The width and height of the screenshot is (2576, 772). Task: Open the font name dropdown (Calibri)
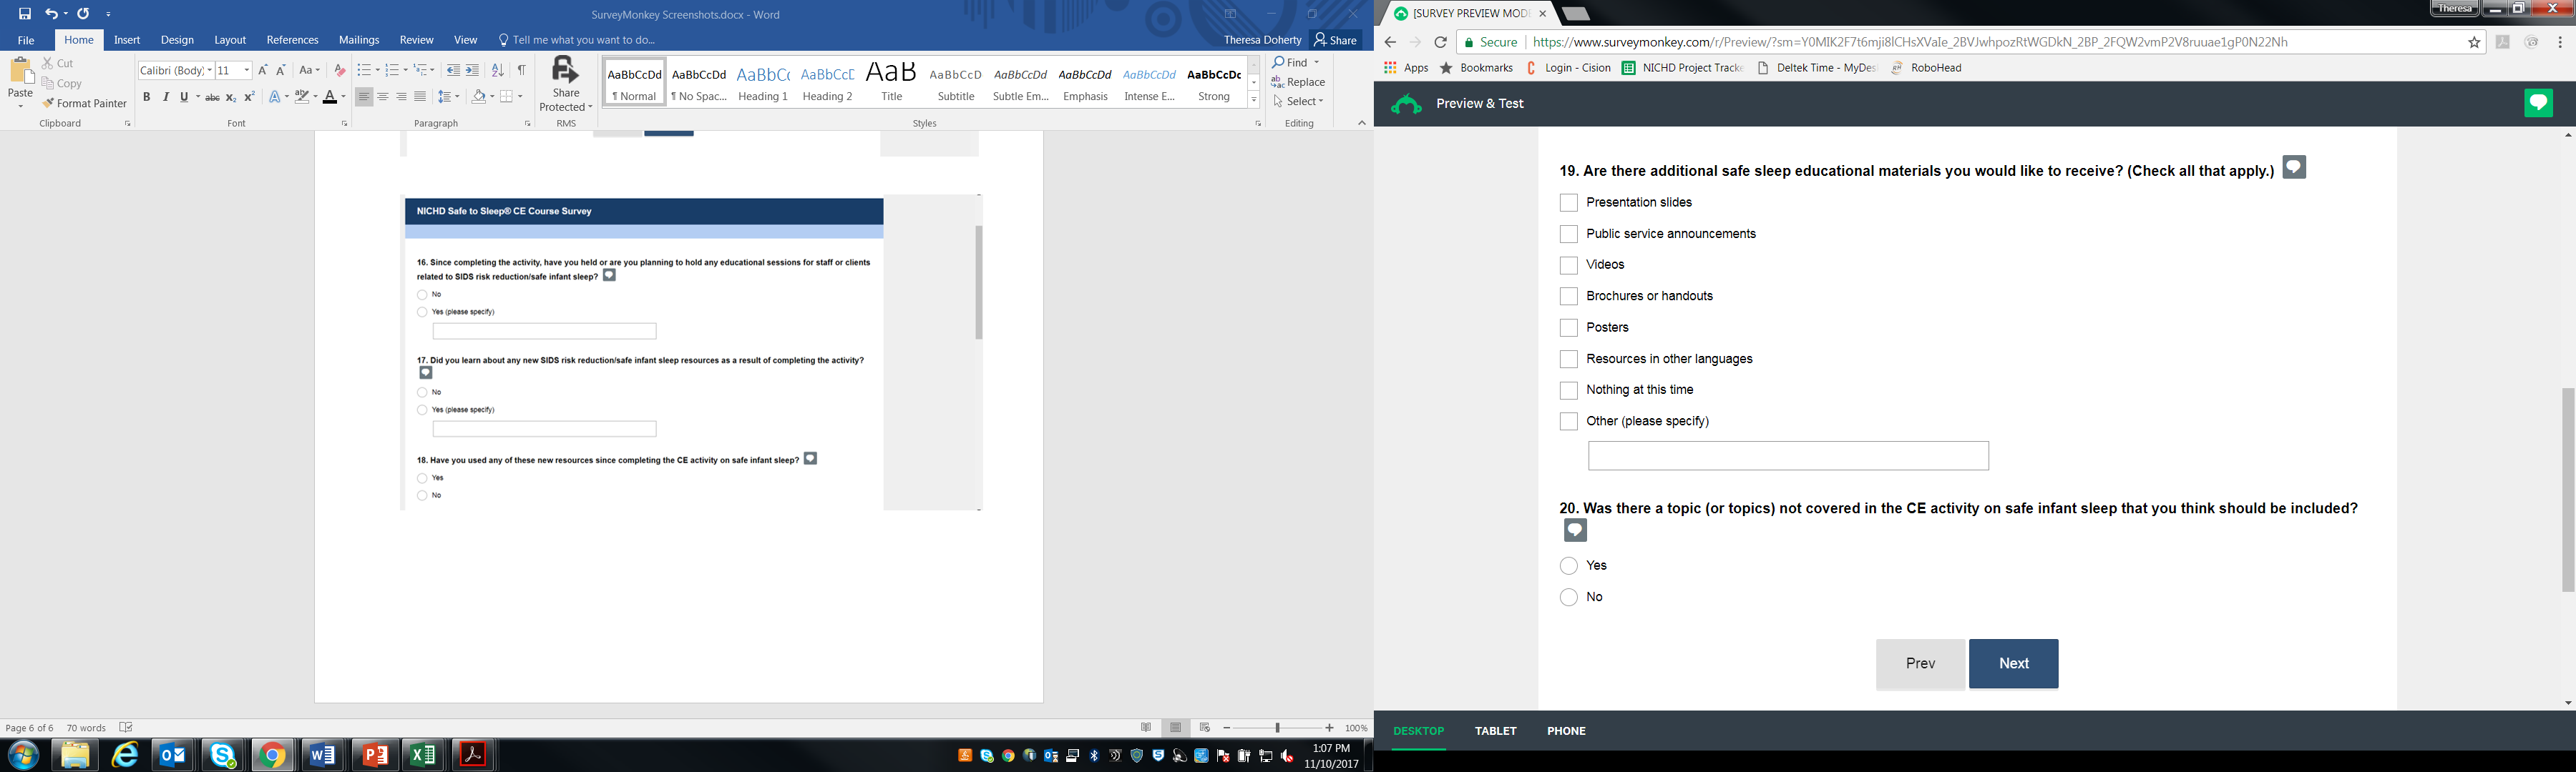tap(210, 70)
